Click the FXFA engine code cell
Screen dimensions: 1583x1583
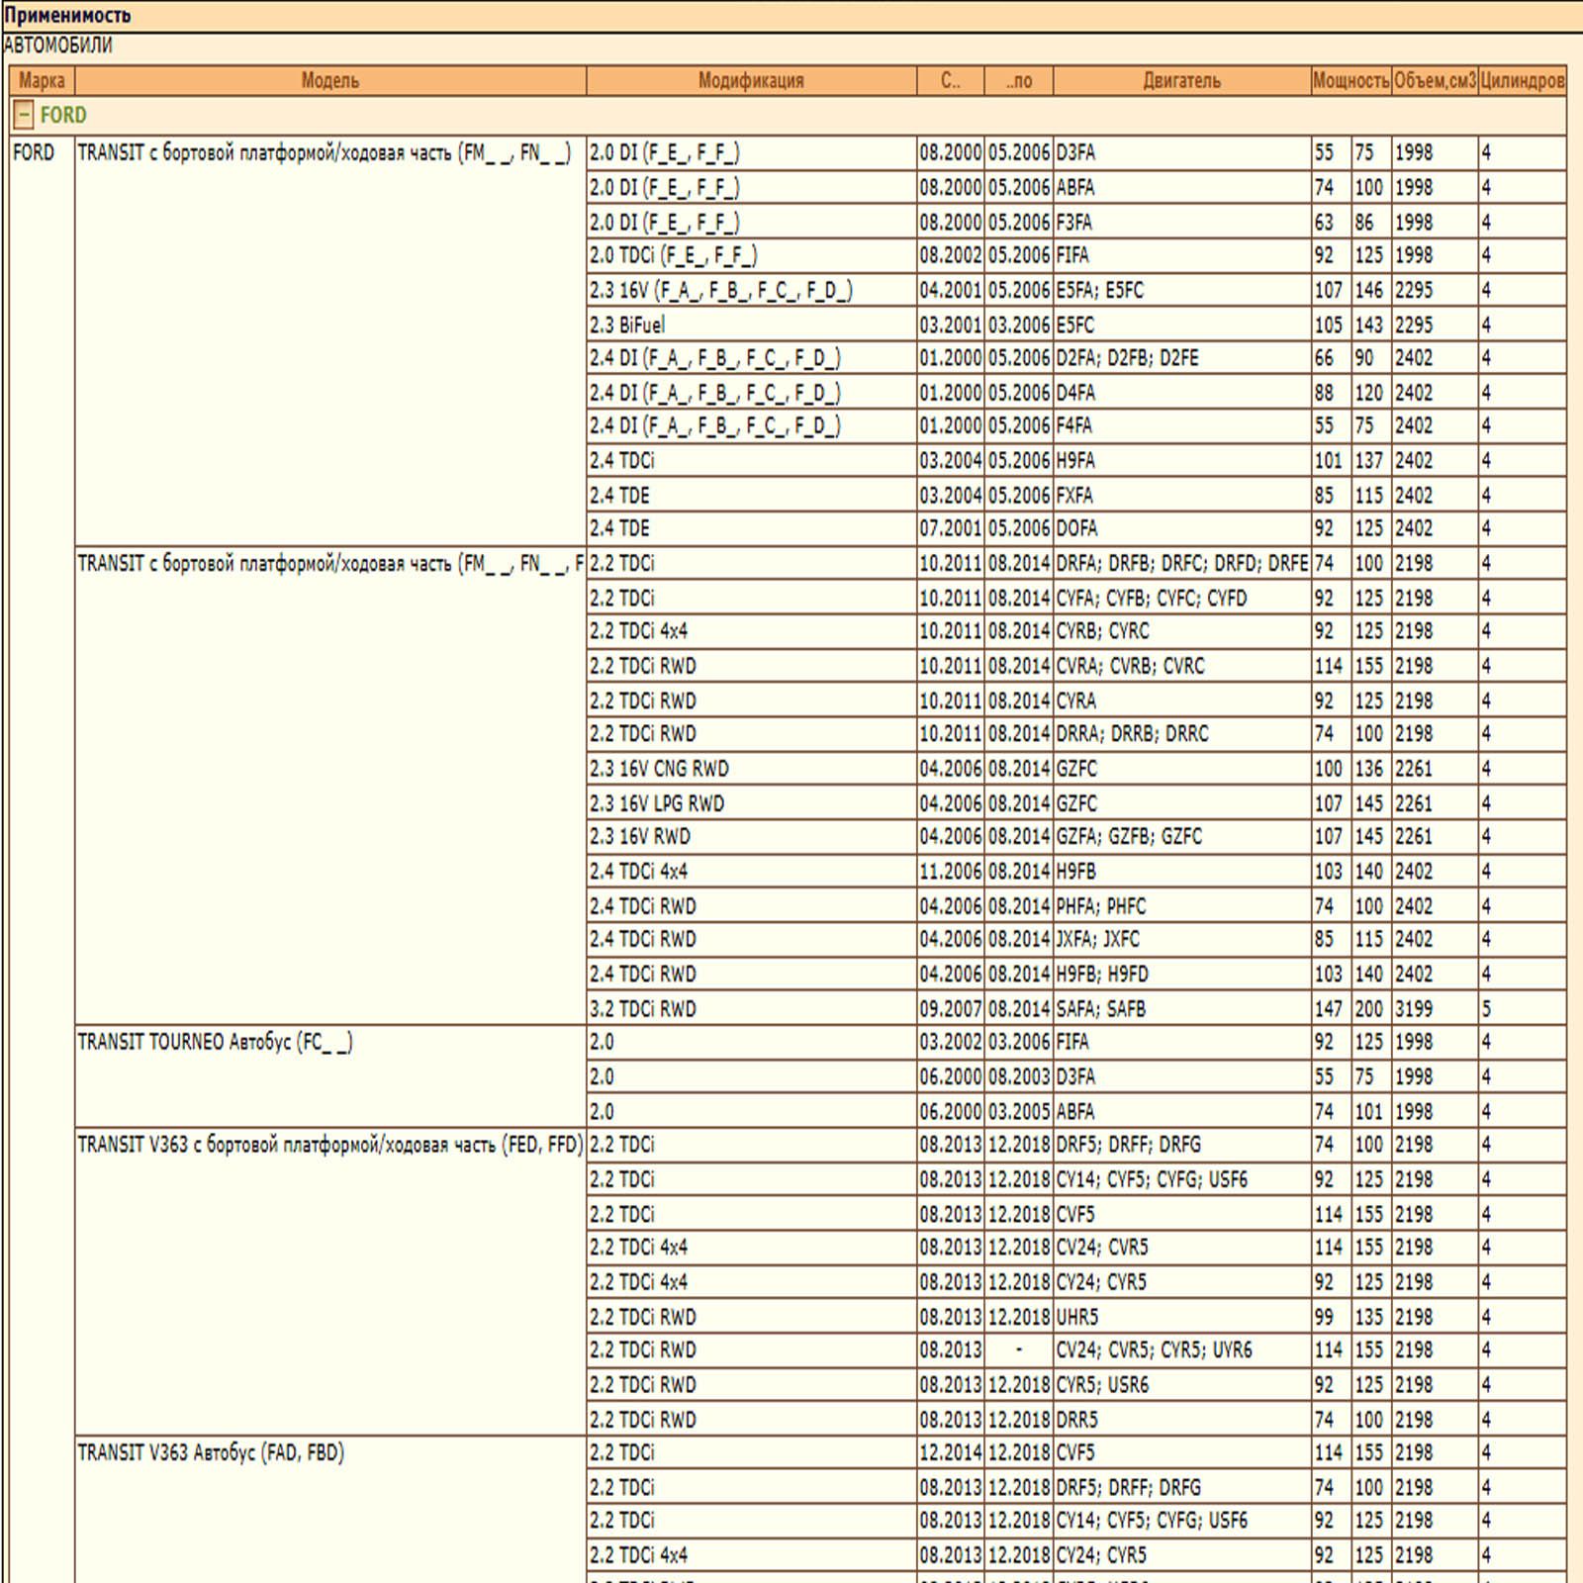pos(1074,495)
